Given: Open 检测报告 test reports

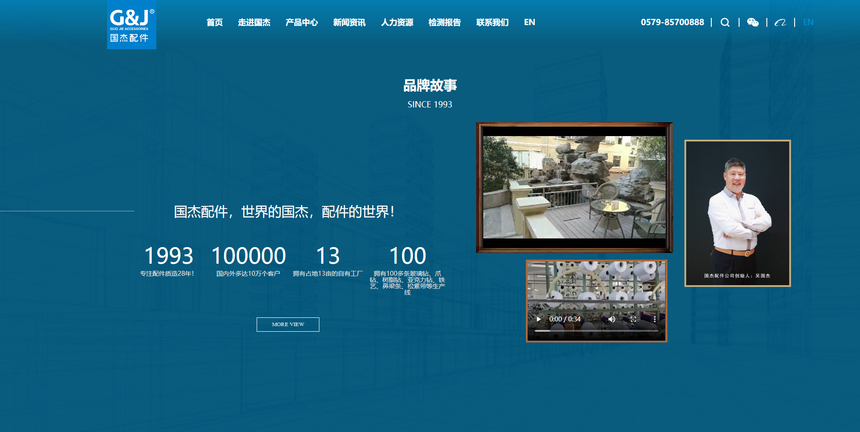Looking at the screenshot, I should 444,22.
